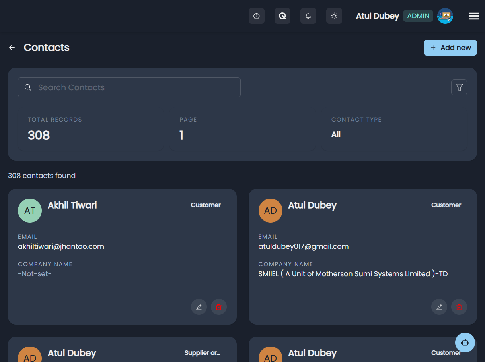
Task: Click the SMIIEL Motherson Sumi company name
Action: tap(353, 274)
